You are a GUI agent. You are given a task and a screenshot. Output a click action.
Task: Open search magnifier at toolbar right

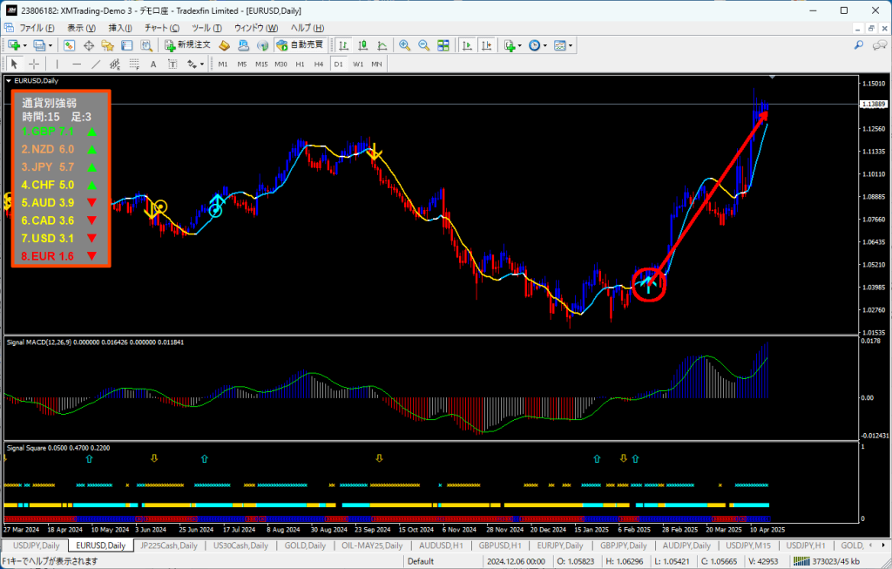[x=859, y=45]
